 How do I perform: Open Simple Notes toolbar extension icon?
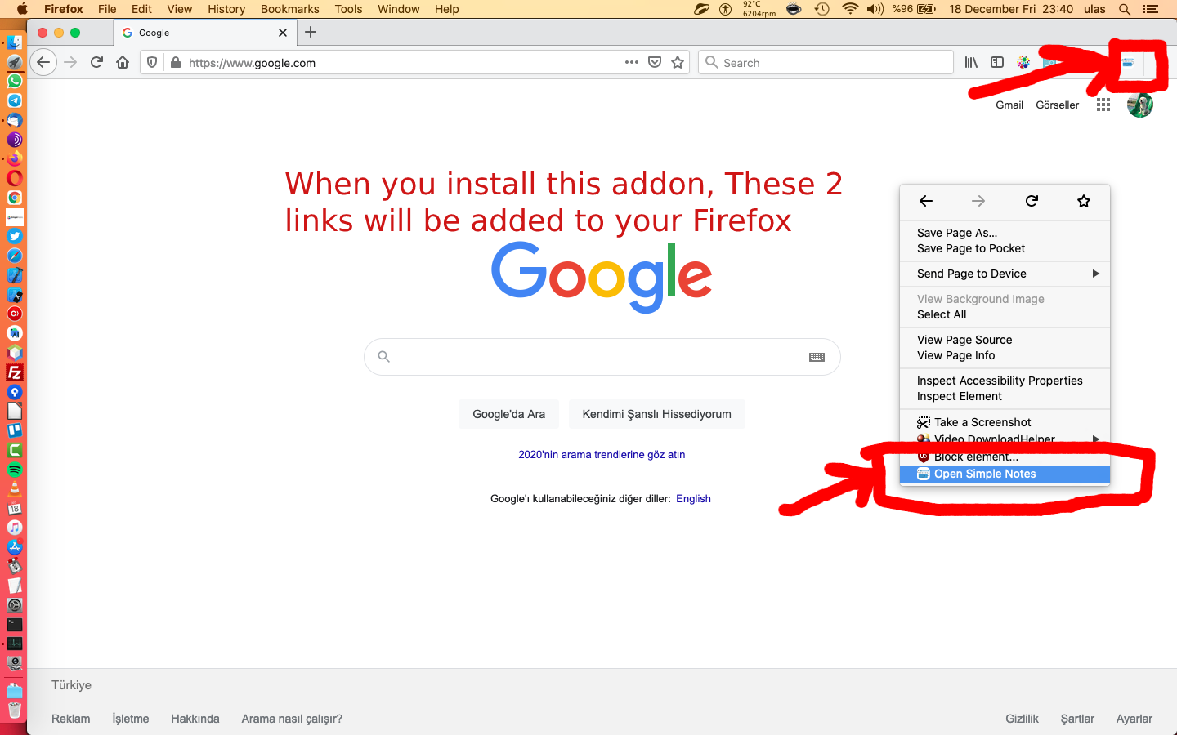pyautogui.click(x=1128, y=63)
